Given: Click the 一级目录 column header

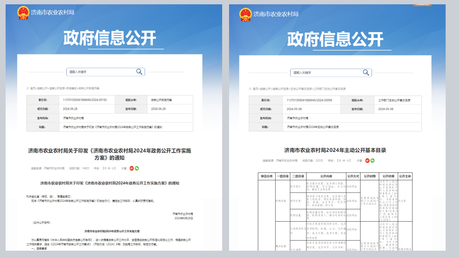Looking at the screenshot, I should point(283,176).
